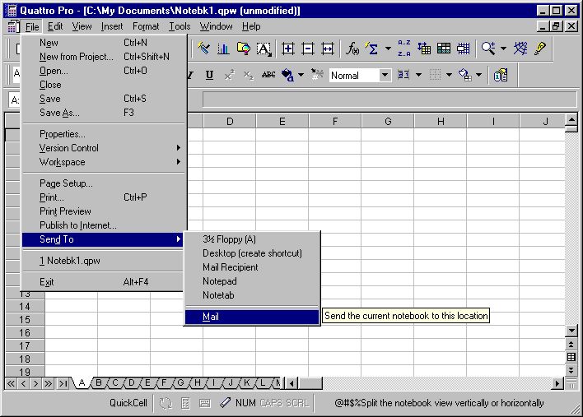Click the QuickFit column width icon

coord(328,49)
